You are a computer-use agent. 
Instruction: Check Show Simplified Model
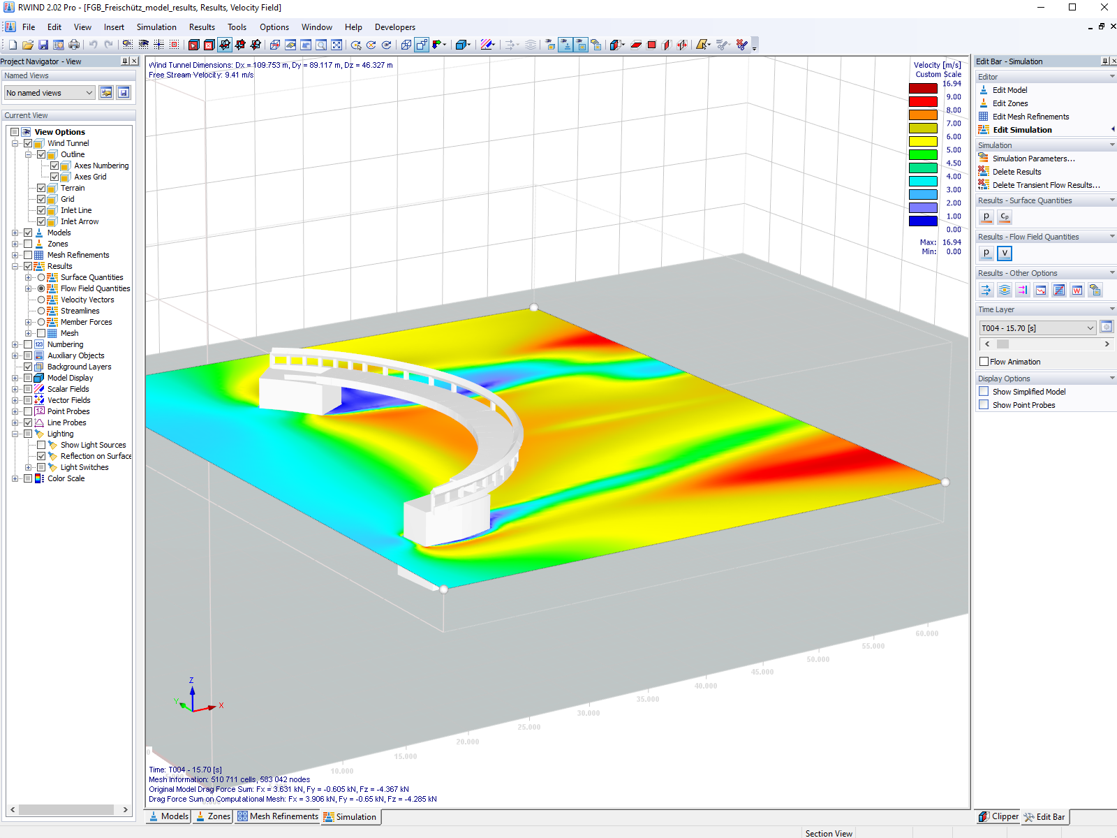(x=984, y=392)
